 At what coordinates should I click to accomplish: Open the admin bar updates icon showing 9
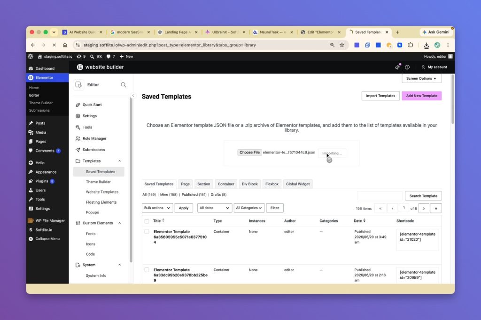pyautogui.click(x=81, y=56)
